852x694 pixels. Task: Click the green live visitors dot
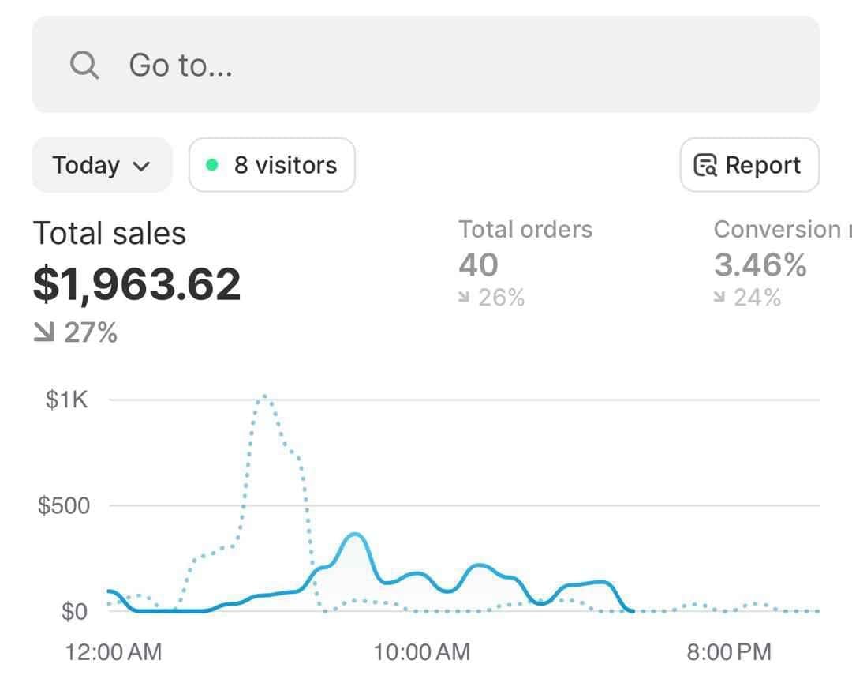point(211,165)
